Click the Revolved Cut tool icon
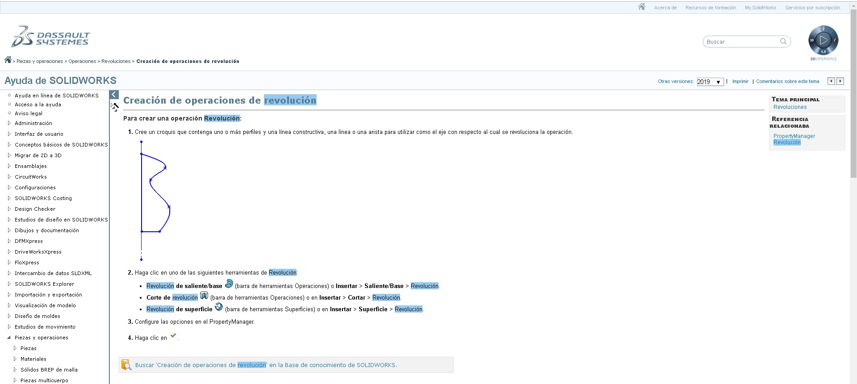Viewport: 857px width, 384px height. [204, 295]
